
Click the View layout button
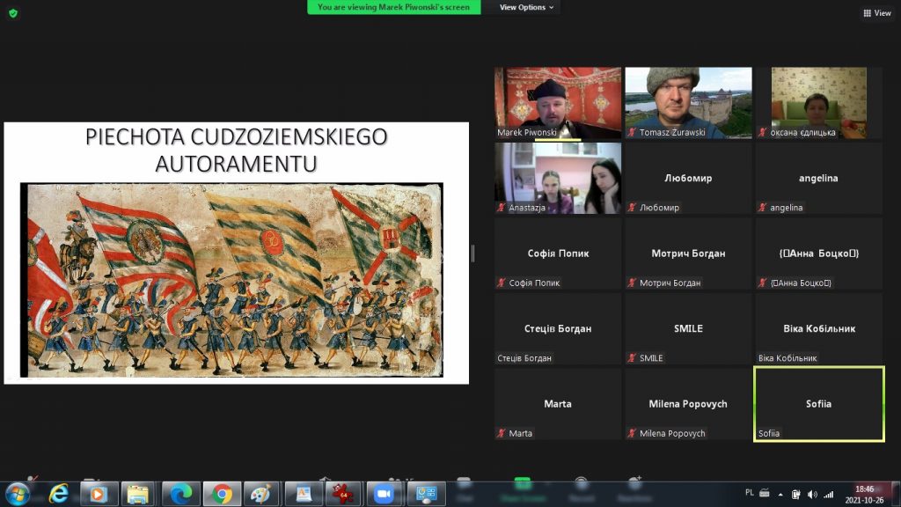[877, 13]
